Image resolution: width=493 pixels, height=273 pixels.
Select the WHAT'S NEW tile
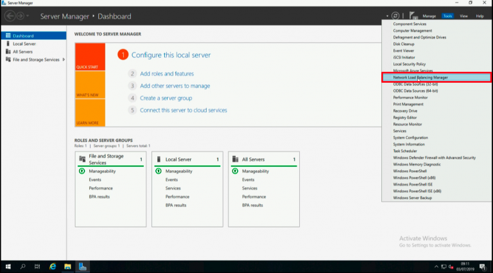(91, 85)
